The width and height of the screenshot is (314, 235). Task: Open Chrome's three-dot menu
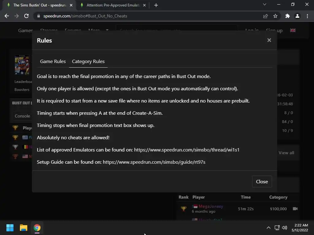point(307,16)
